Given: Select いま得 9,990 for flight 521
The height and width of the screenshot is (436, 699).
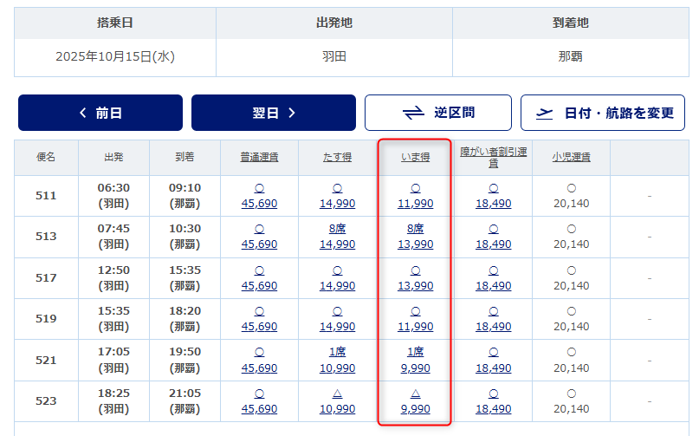Looking at the screenshot, I should coord(416,368).
